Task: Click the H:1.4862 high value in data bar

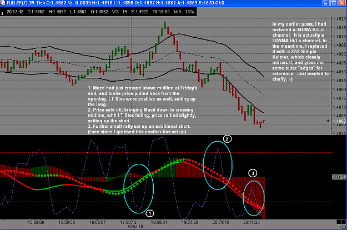Action: point(57,12)
